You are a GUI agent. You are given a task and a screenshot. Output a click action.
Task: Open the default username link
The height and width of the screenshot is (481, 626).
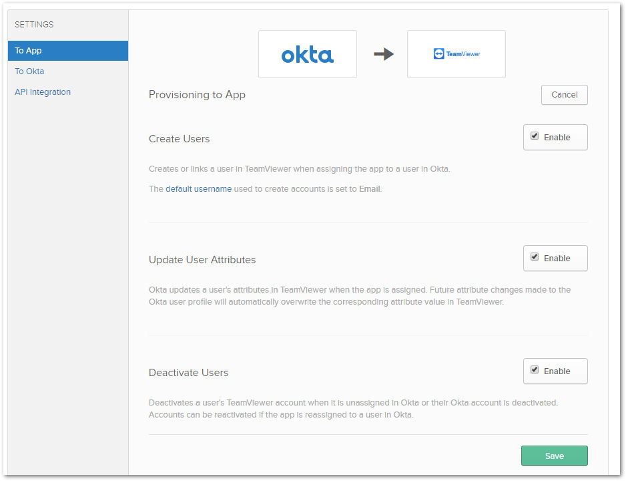198,189
